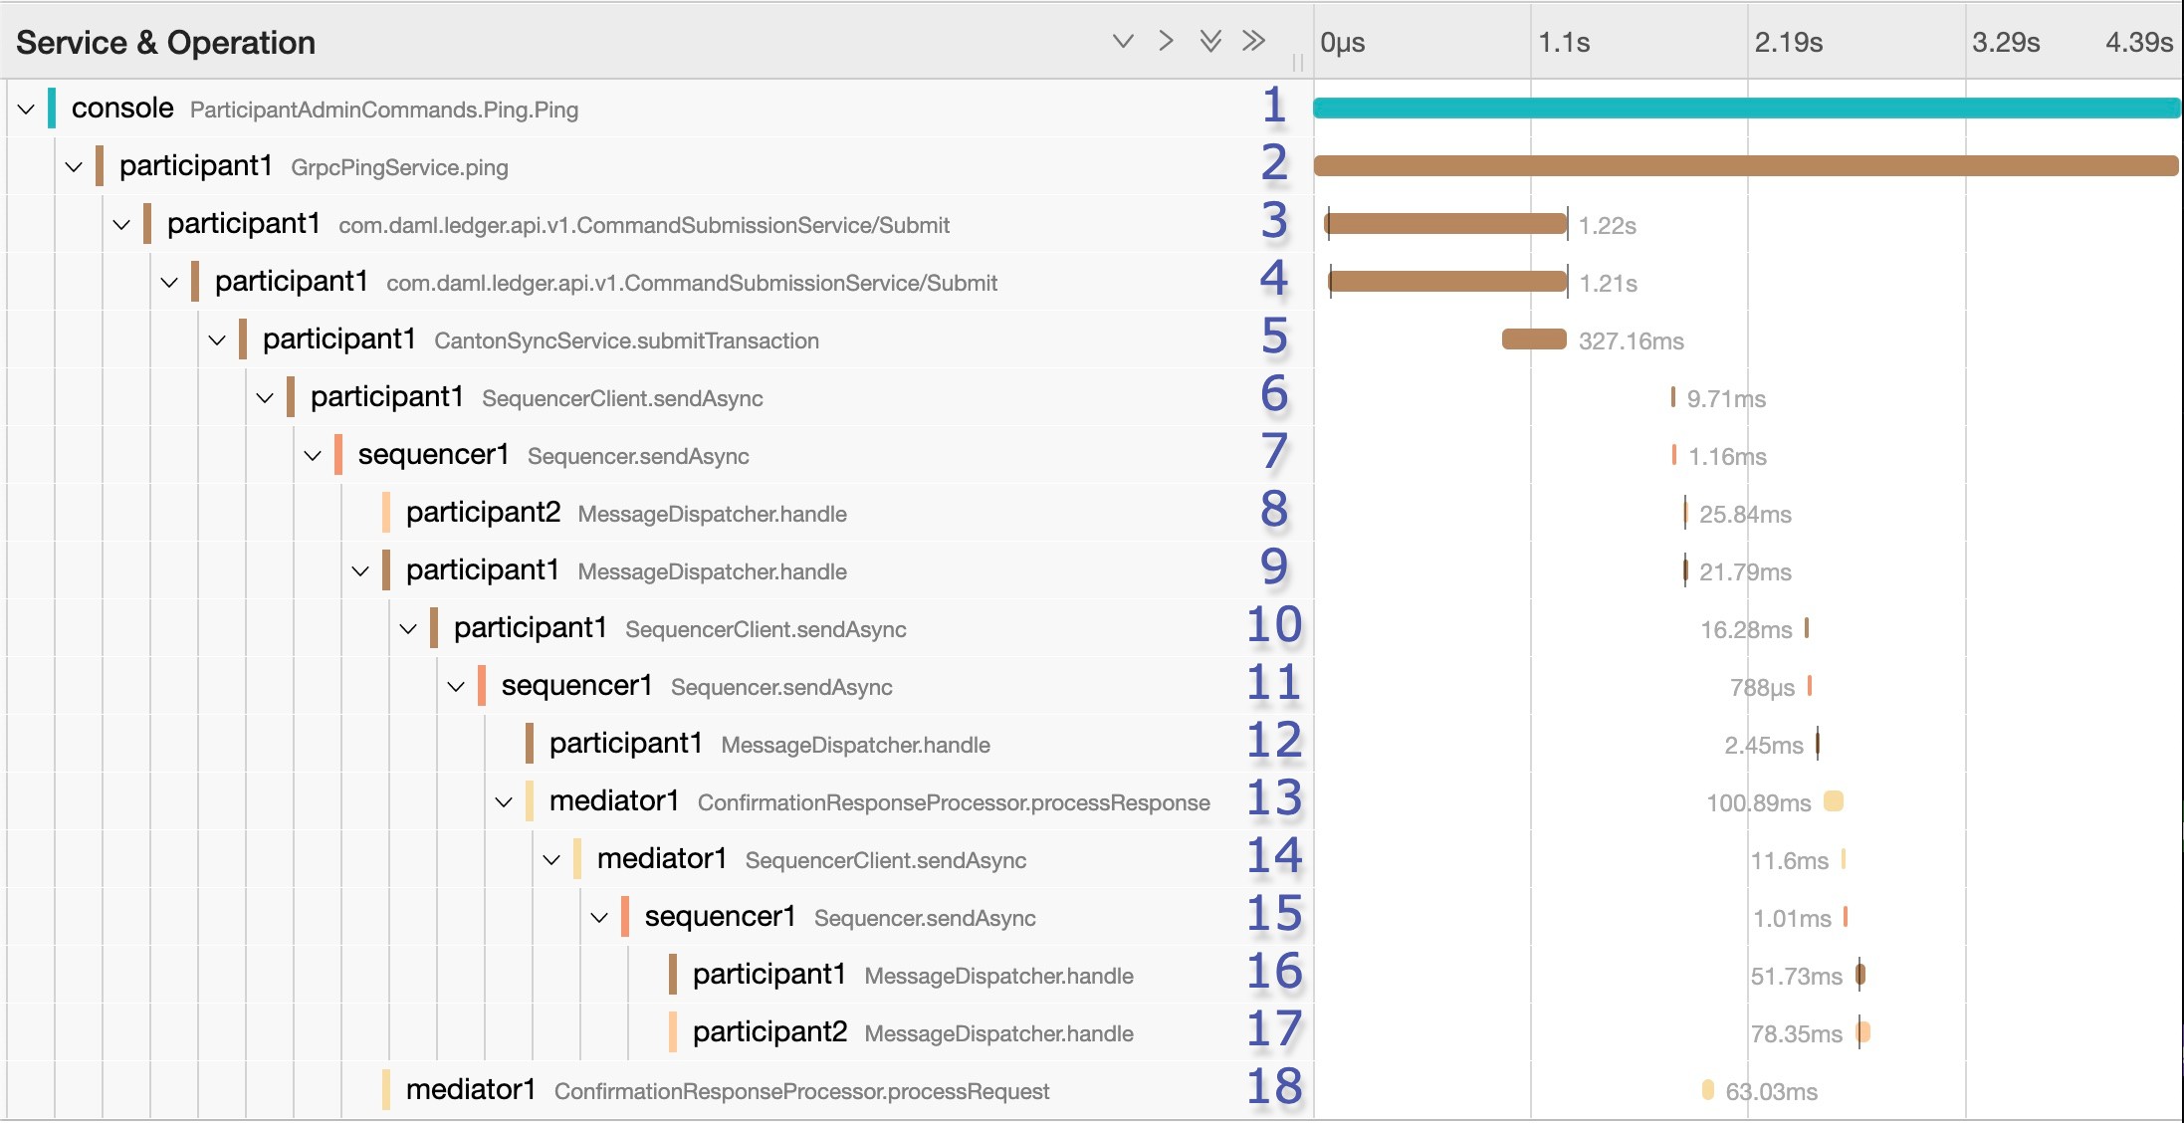Collapse participant1 CantonSyncService.submitTransaction children
2184x1123 pixels.
(217, 339)
